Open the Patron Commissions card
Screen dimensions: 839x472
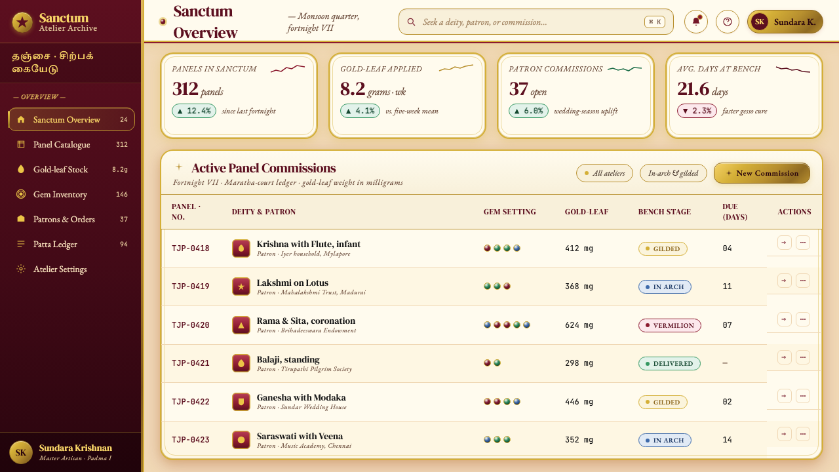pos(576,96)
